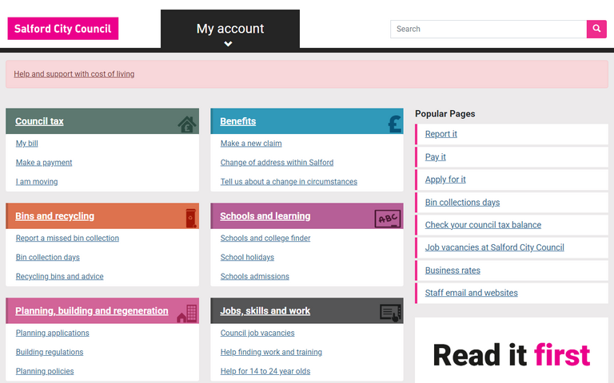The width and height of the screenshot is (614, 383).
Task: Click the pound sign icon on Benefits header
Action: point(393,123)
